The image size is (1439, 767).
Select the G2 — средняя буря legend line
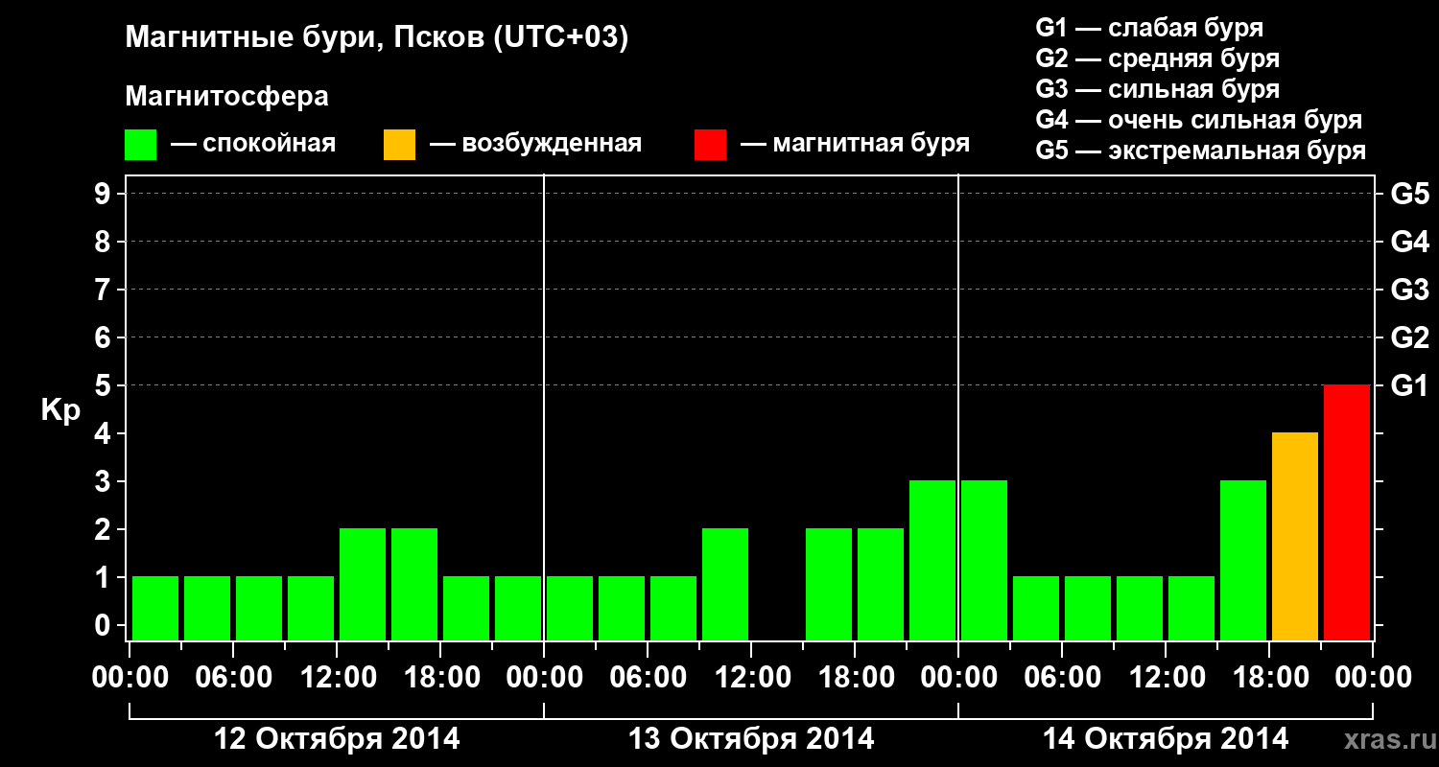point(1157,58)
